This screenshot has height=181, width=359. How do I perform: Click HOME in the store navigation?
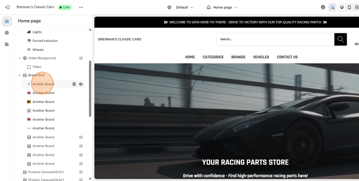coord(190,57)
